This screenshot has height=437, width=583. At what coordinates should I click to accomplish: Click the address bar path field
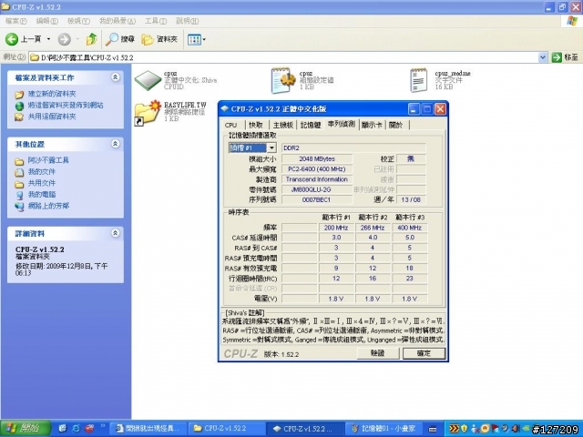[x=283, y=57]
